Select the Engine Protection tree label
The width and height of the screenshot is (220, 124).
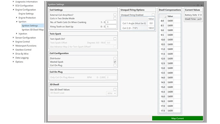pyautogui.click(x=27, y=18)
